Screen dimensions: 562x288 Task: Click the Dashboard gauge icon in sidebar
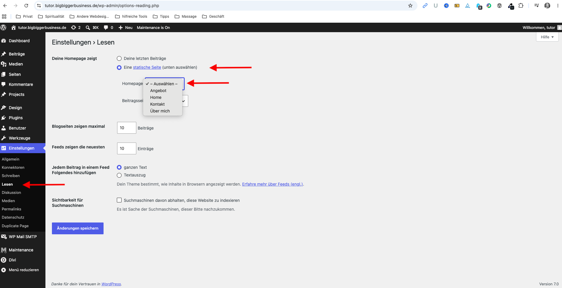pyautogui.click(x=4, y=41)
